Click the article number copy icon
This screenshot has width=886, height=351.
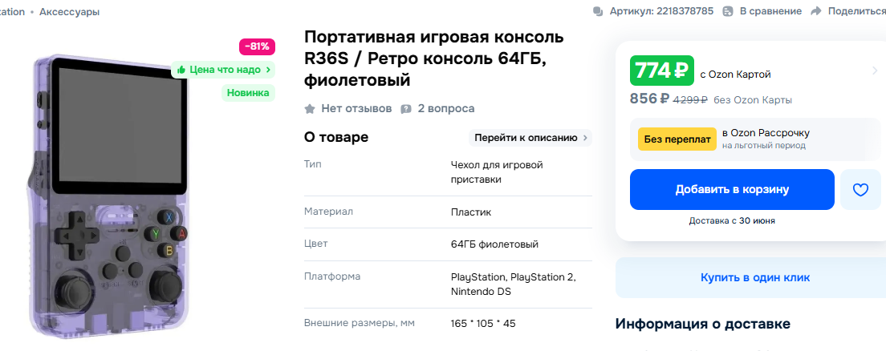tap(597, 11)
